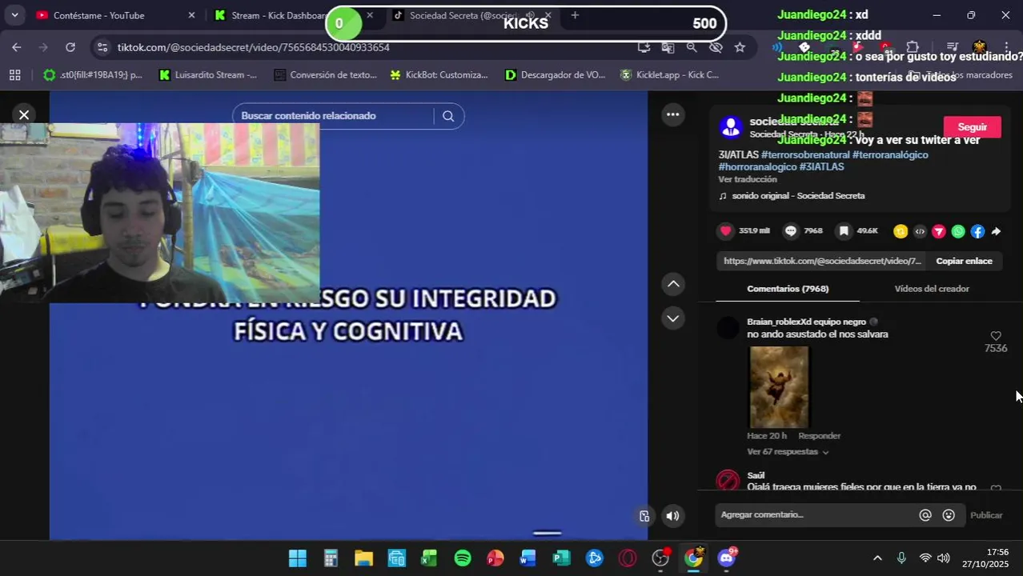Open 'Conversión de texto' bookmark
1023x576 pixels.
pos(325,75)
